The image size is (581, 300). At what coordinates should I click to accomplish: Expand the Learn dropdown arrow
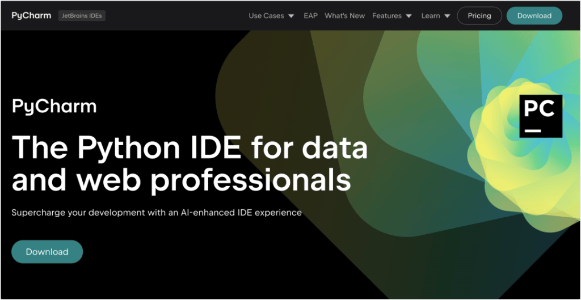[x=447, y=16]
